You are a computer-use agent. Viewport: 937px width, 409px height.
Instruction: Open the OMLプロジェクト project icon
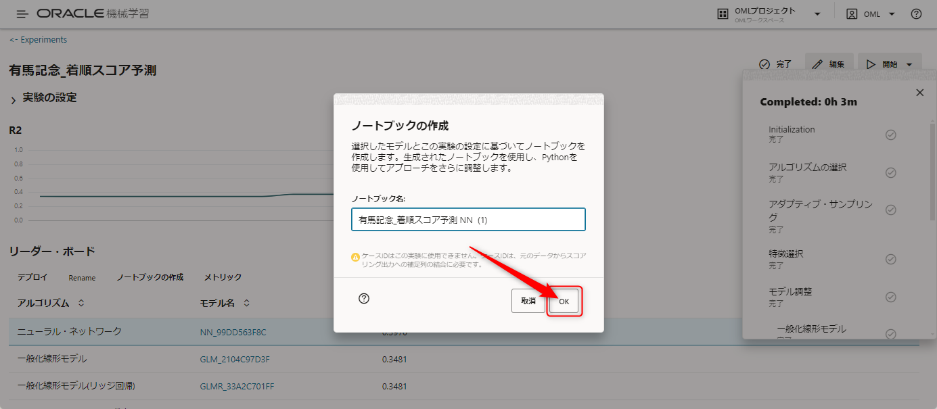coord(723,14)
